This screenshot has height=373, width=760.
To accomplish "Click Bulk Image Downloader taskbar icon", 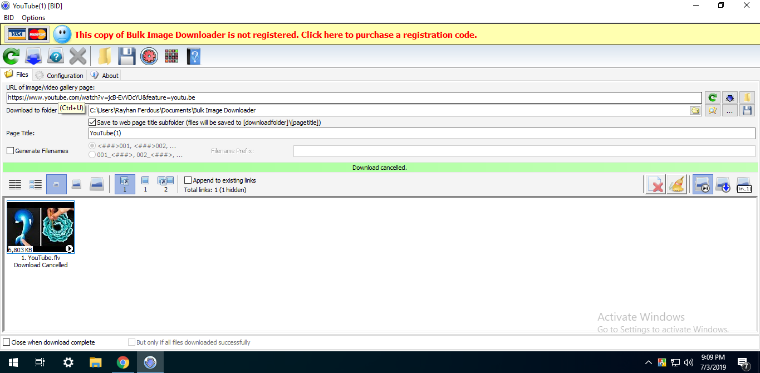I will point(150,362).
